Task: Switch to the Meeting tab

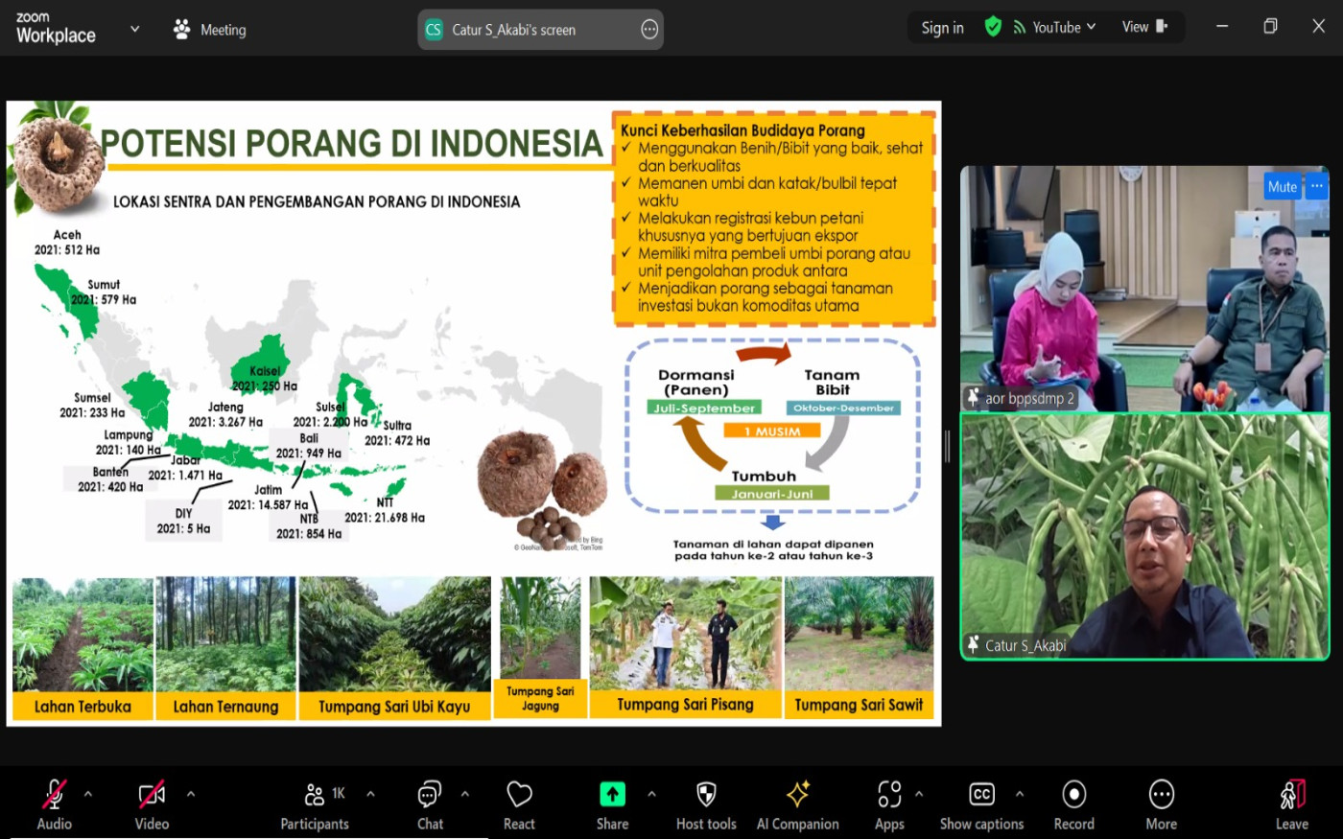Action: 210,30
